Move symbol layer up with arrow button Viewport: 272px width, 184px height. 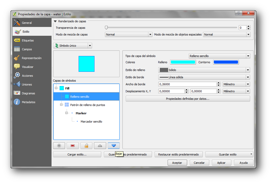[100, 146]
